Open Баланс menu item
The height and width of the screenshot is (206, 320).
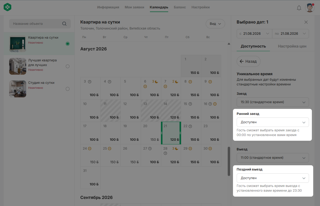[180, 7]
